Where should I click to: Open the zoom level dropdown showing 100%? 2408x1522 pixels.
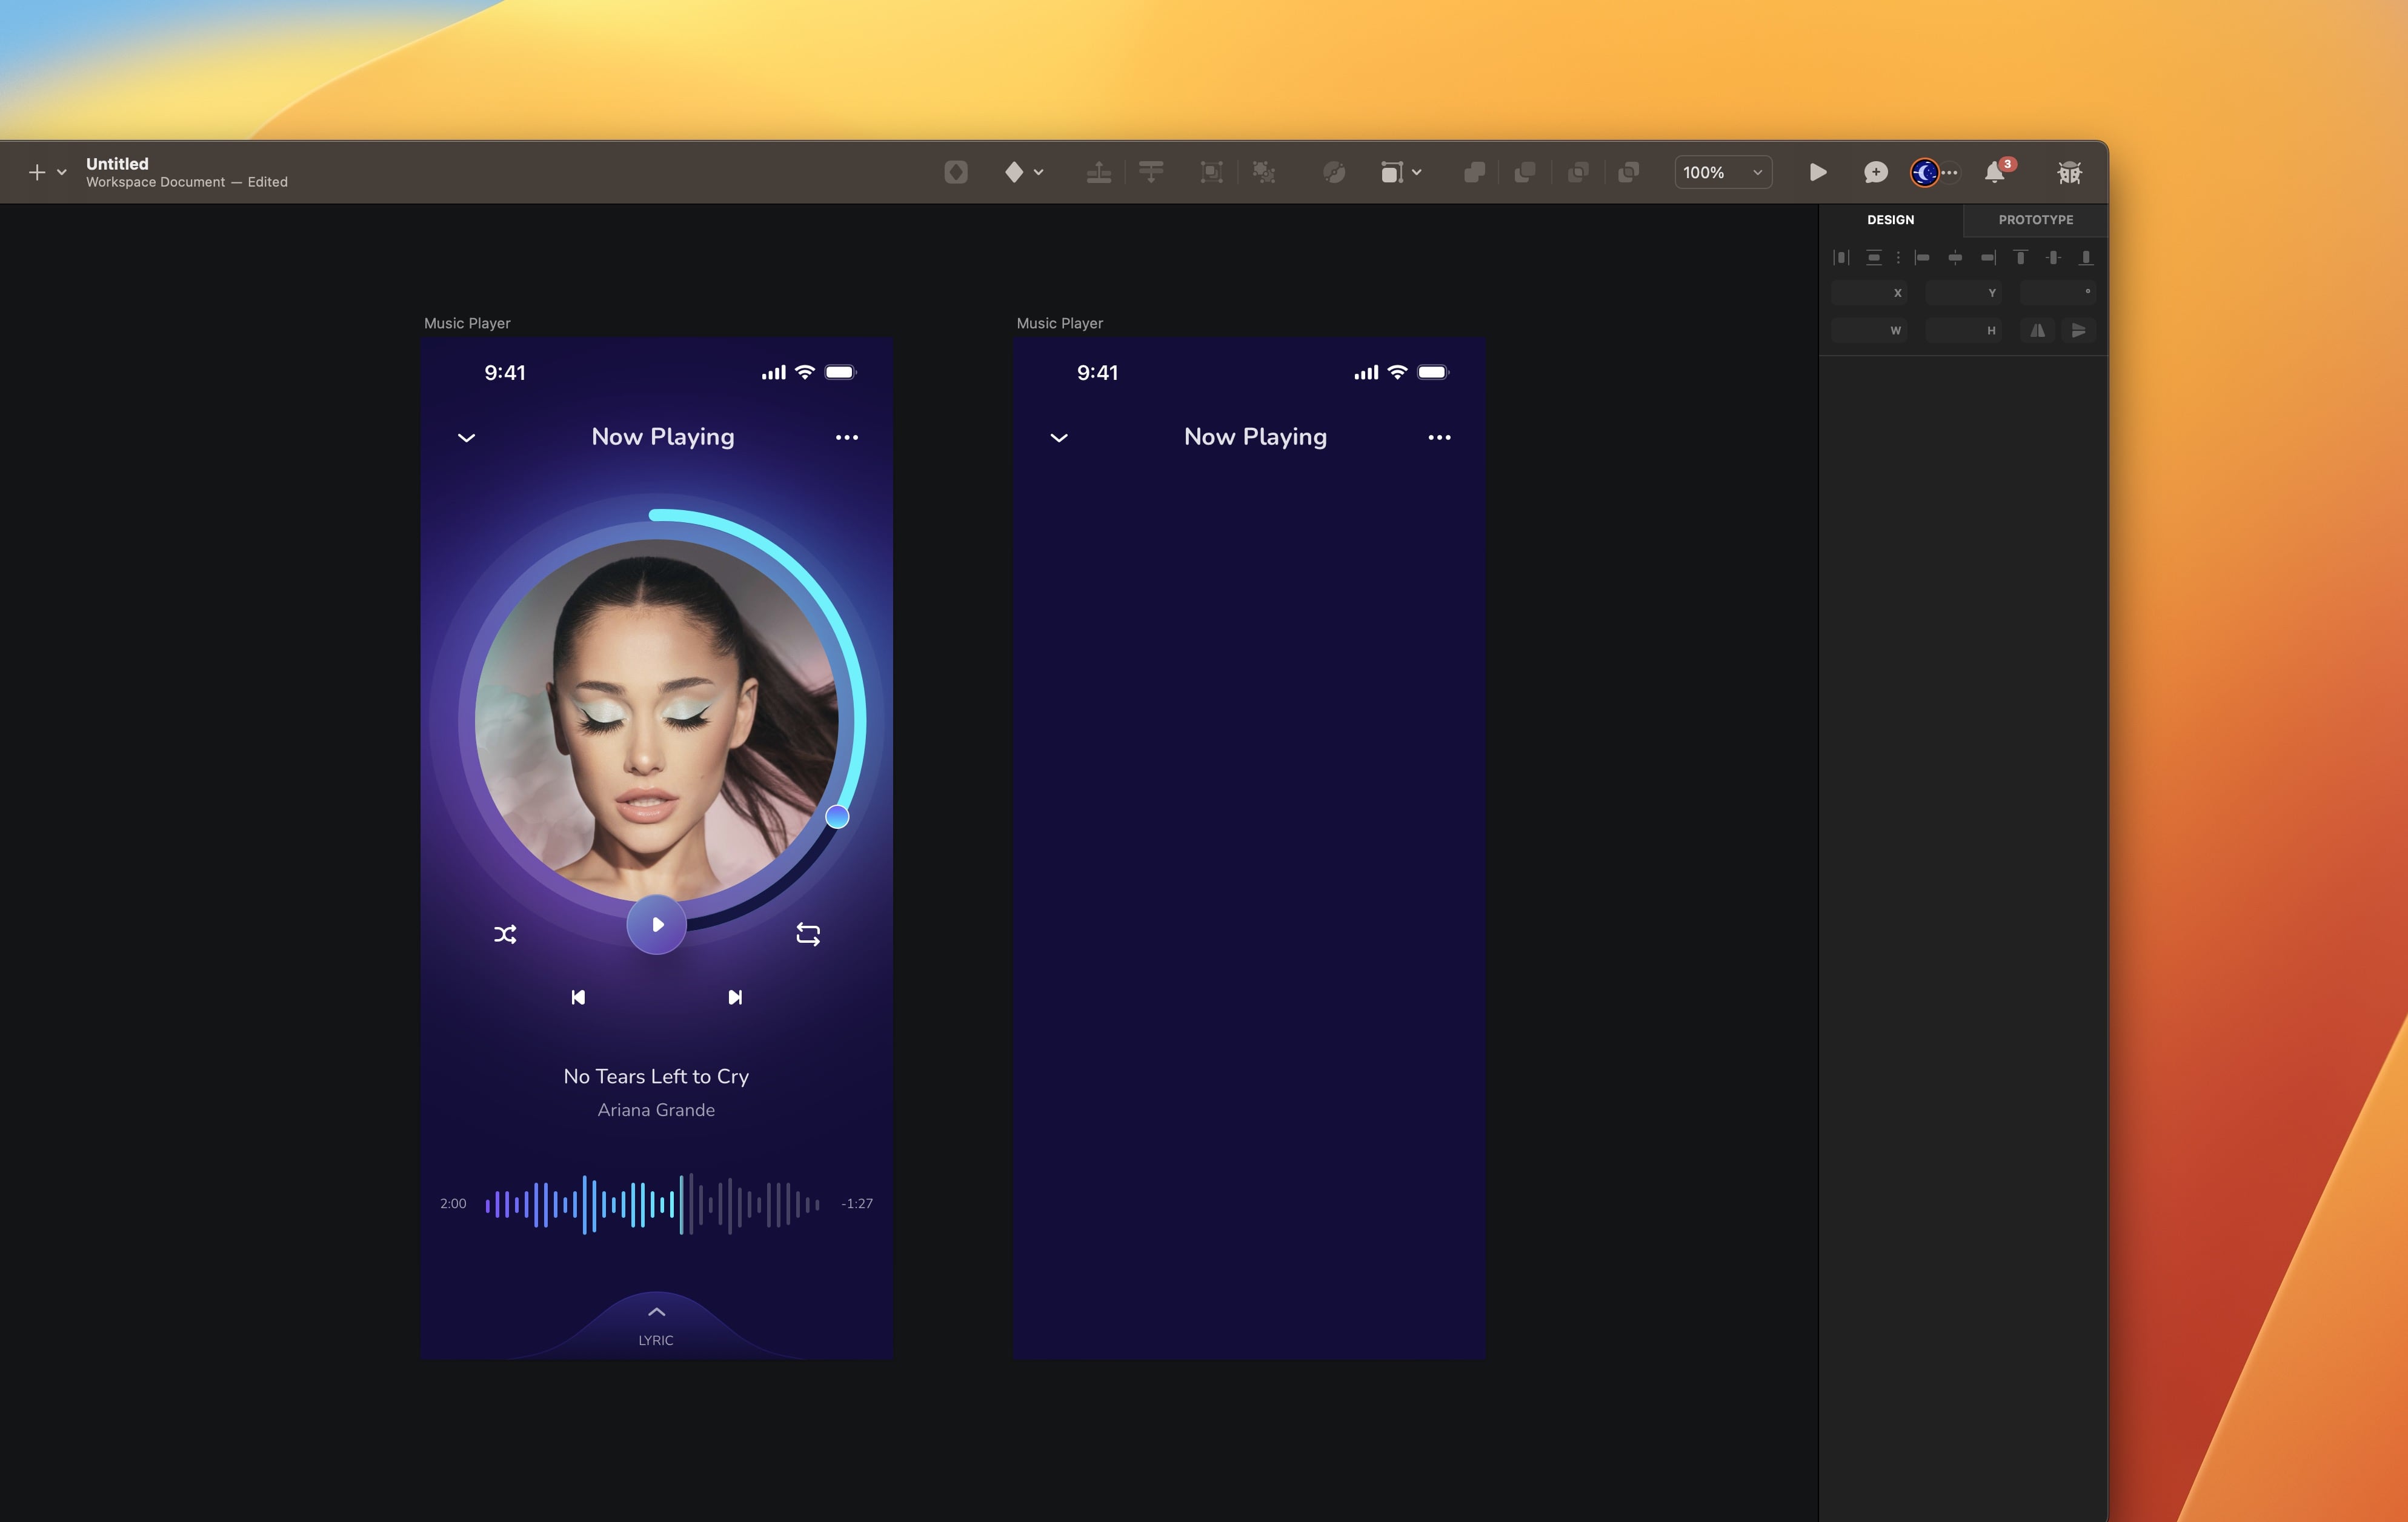[1722, 172]
